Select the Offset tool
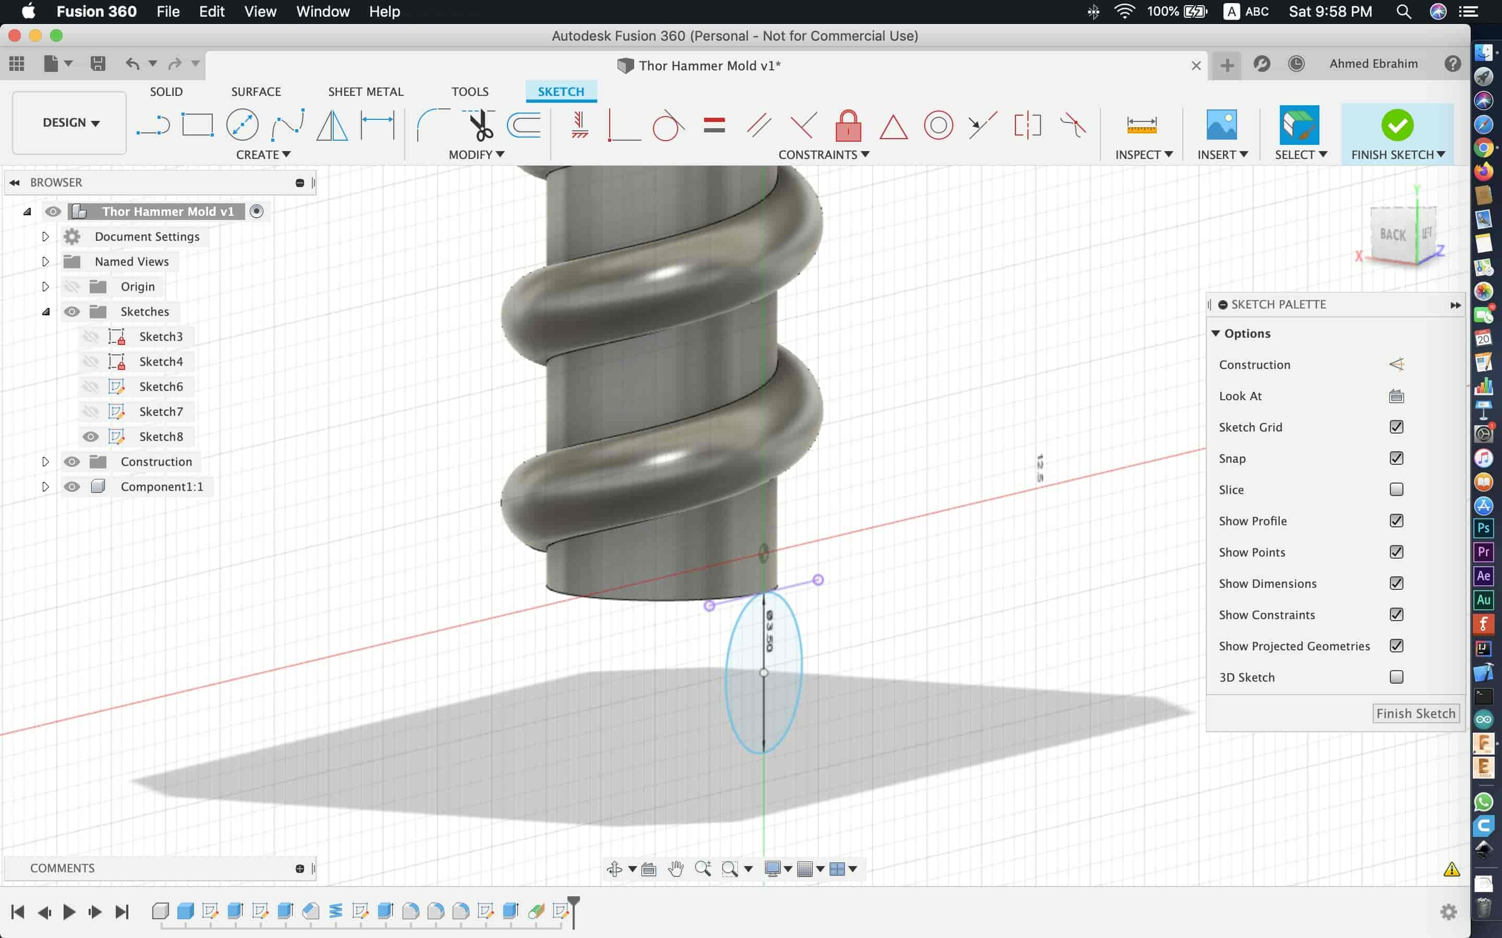The image size is (1502, 938). (x=524, y=125)
